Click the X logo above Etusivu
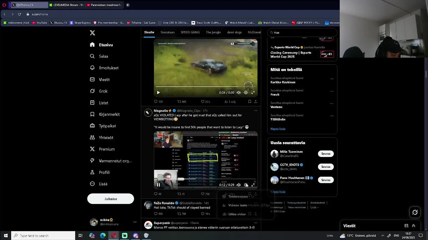Image resolution: width=428 pixels, height=240 pixels. 92,33
